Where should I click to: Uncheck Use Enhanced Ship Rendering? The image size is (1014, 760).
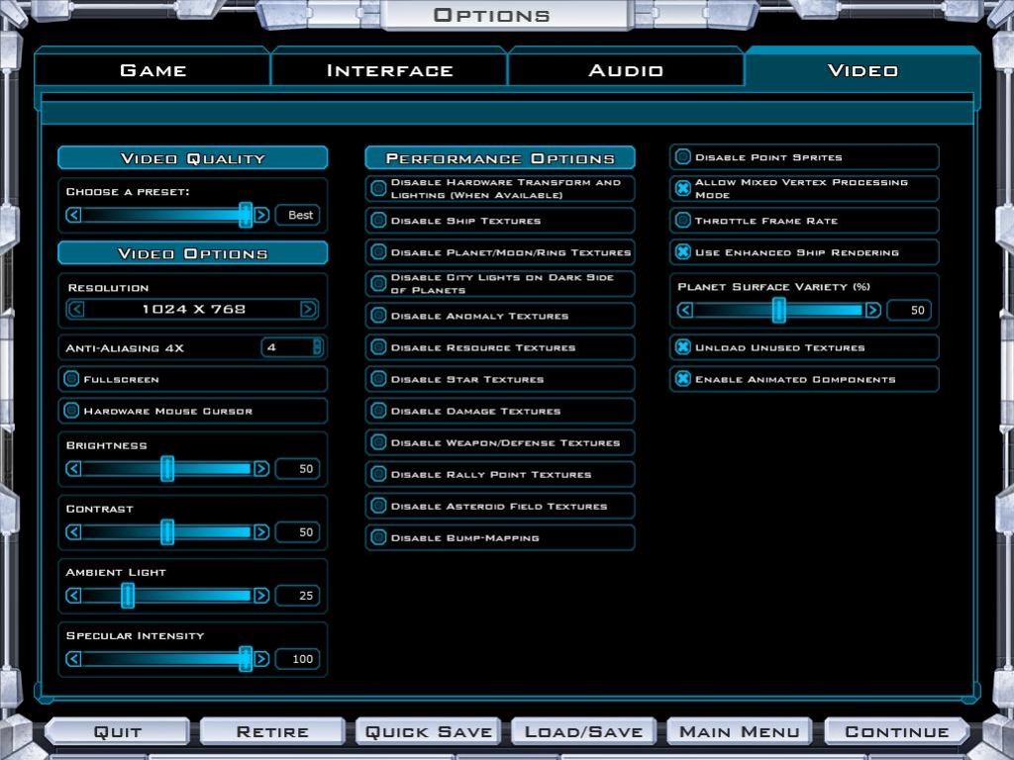[683, 252]
